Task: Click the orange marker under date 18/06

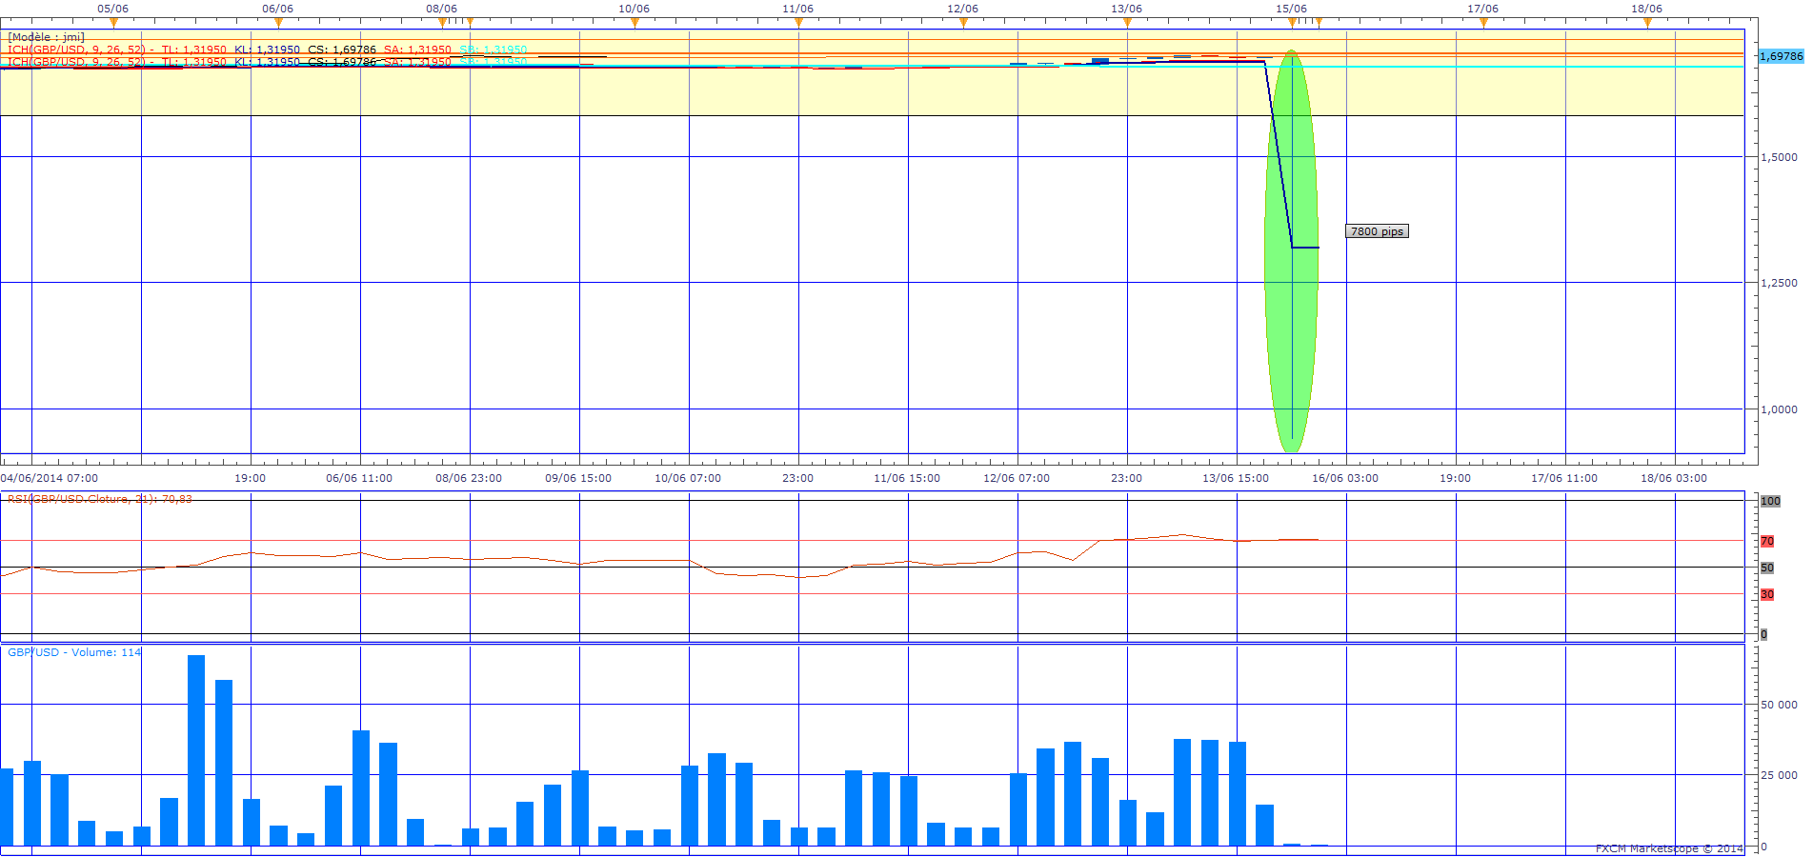Action: (x=1647, y=23)
